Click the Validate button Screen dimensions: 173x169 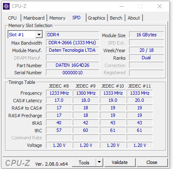(x=120, y=162)
